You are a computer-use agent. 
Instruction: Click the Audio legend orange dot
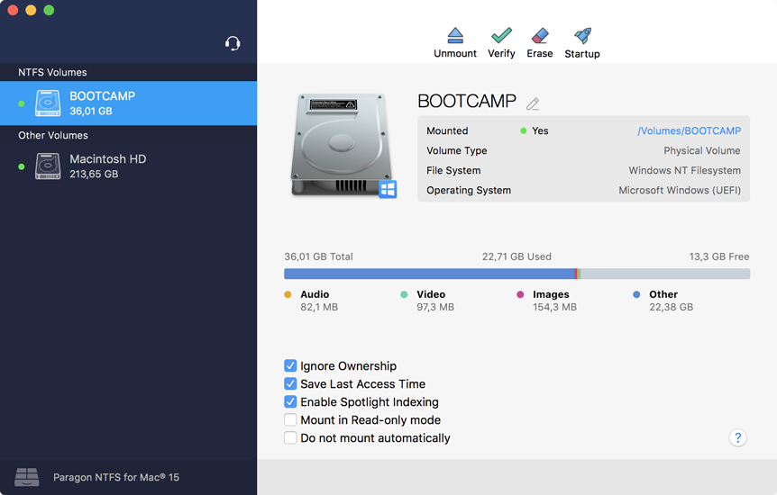288,294
